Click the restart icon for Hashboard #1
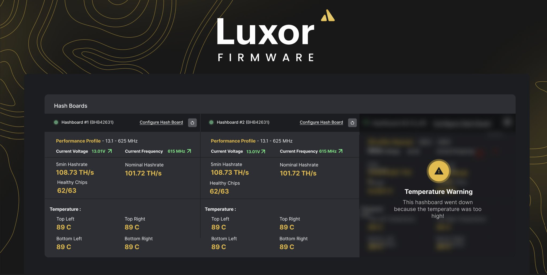 click(192, 123)
